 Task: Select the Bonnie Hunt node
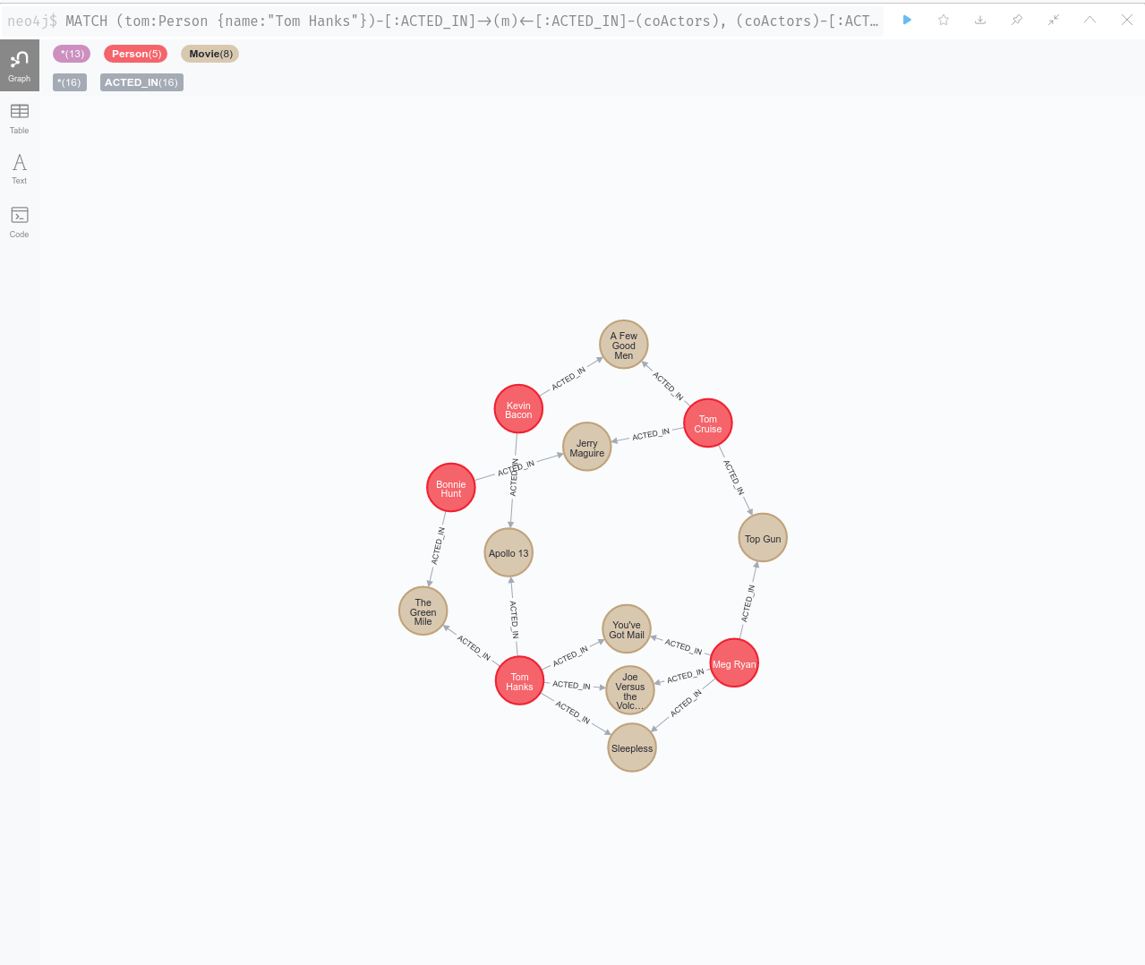click(x=451, y=488)
